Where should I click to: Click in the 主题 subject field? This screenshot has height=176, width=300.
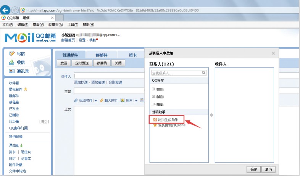(109, 91)
